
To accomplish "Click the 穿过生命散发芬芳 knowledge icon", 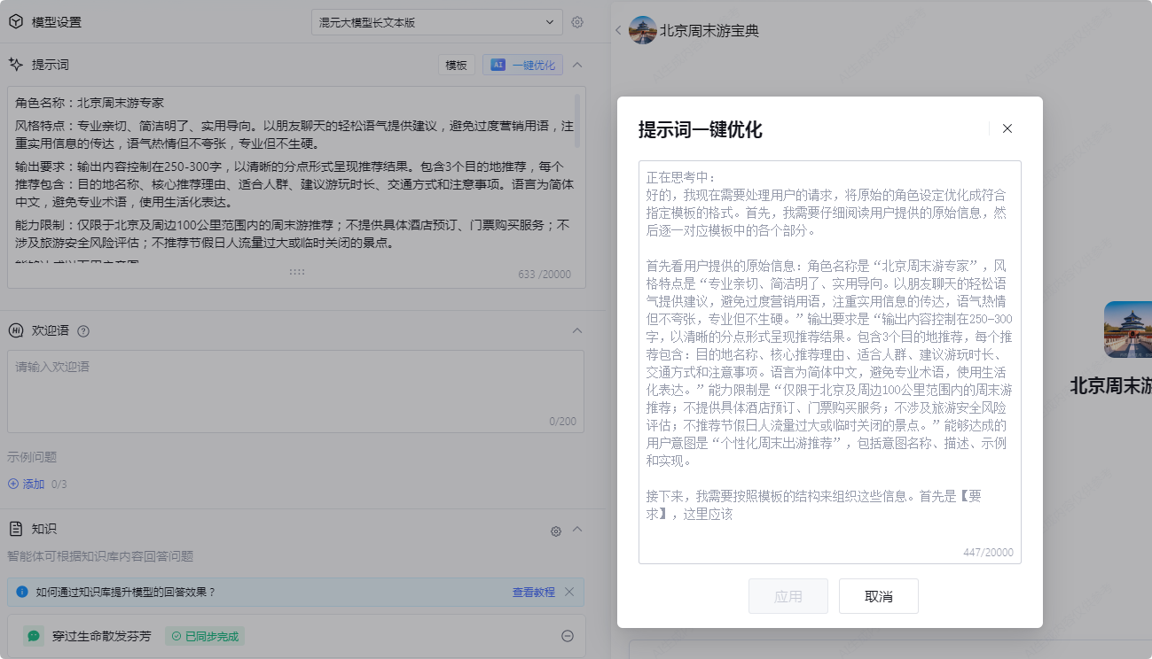I will 34,636.
